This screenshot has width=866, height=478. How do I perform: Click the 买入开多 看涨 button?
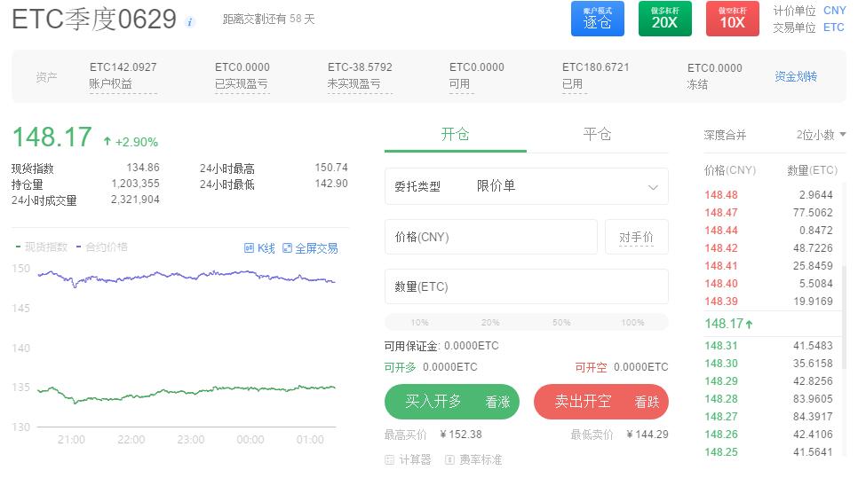(451, 402)
